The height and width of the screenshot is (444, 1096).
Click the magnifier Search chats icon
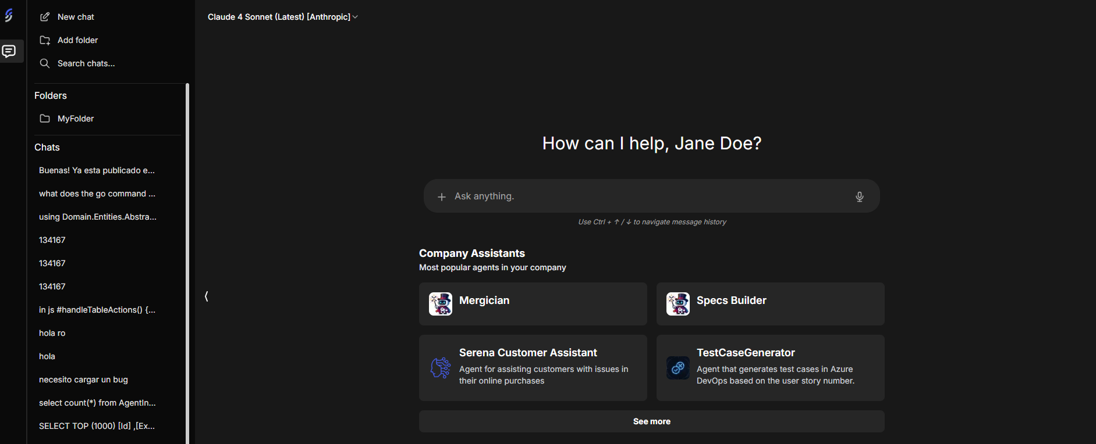pos(45,63)
